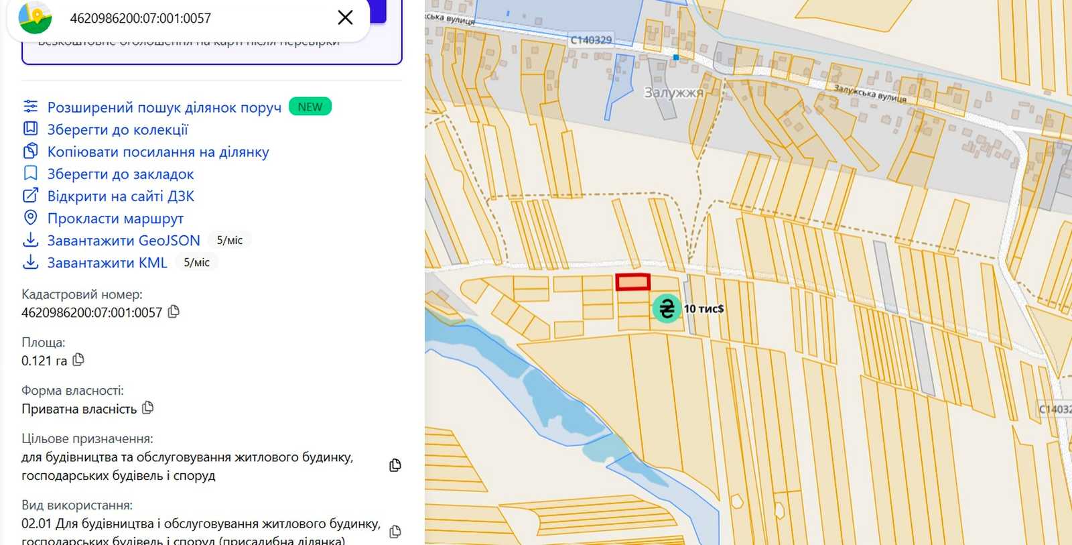Click the KML download icon
This screenshot has height=545, width=1072.
(30, 261)
